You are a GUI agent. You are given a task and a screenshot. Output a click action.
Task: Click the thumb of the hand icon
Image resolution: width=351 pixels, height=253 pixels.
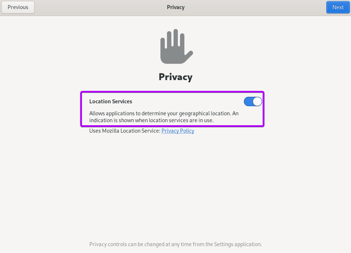189,55
